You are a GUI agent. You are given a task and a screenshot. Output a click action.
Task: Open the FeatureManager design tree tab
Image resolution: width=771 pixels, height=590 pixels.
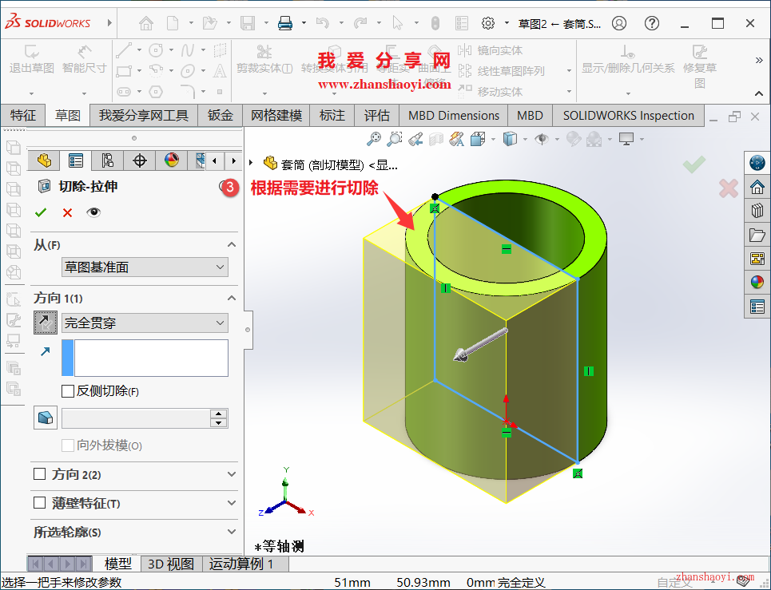click(x=44, y=160)
